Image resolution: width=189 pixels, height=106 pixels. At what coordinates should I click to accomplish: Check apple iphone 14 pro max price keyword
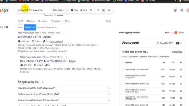123,69
